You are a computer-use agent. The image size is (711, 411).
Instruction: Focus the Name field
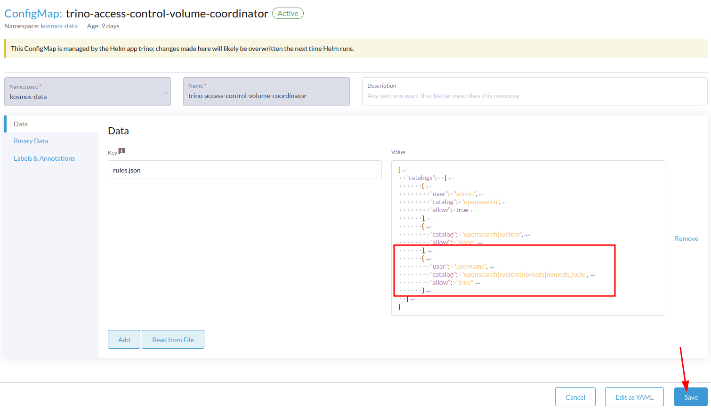(x=266, y=96)
